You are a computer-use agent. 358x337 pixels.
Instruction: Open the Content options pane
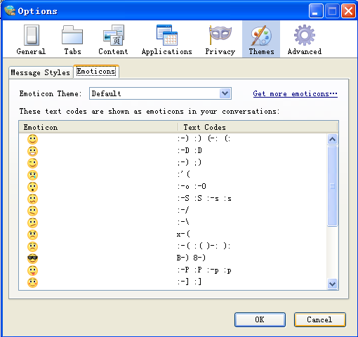113,39
